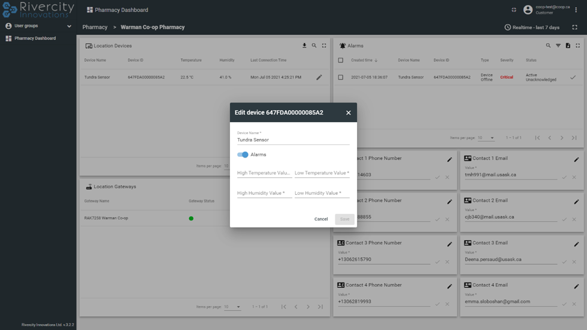Check the Tundra Sensor alarm row checkbox
The height and width of the screenshot is (330, 587).
click(341, 77)
